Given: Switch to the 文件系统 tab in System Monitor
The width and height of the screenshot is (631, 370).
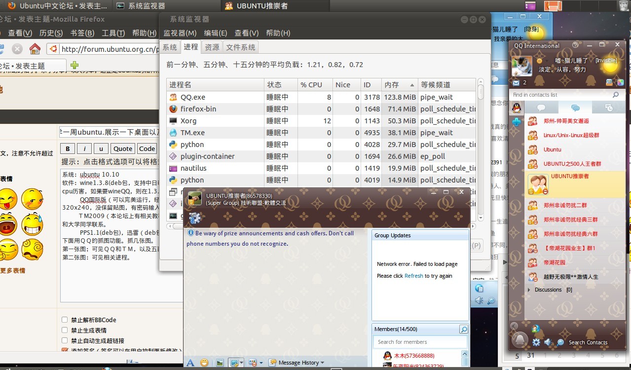Looking at the screenshot, I should pyautogui.click(x=241, y=47).
